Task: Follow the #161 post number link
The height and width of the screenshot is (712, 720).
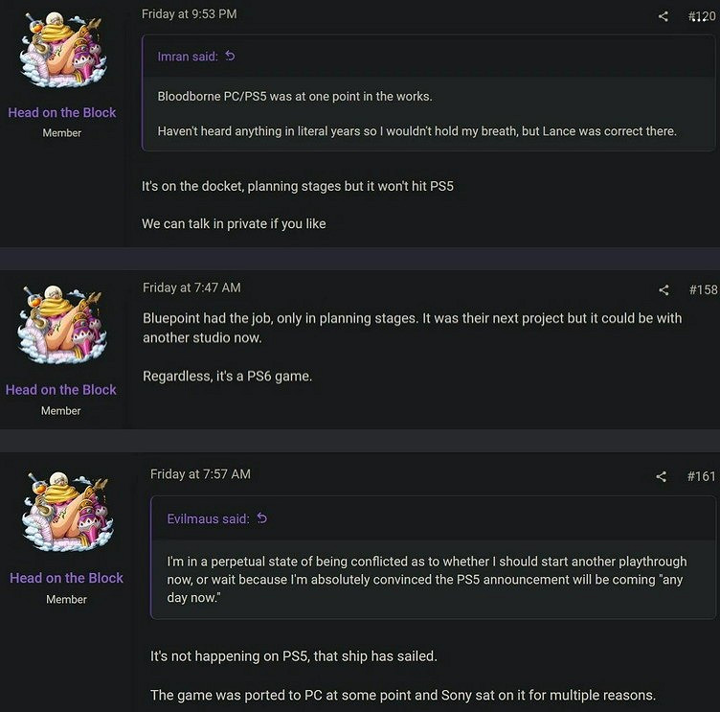Action: click(701, 476)
